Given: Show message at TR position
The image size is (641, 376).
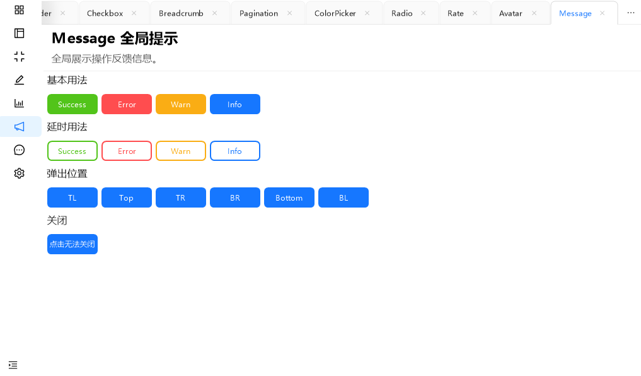Looking at the screenshot, I should (181, 197).
